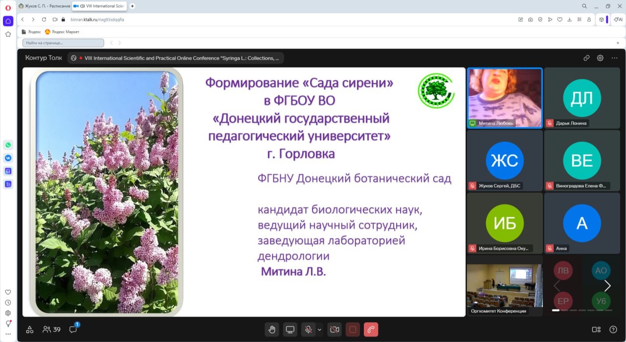Switch to Жуков С. П. Расписание tab
Screen dimensions: 626x342
pyautogui.click(x=44, y=6)
